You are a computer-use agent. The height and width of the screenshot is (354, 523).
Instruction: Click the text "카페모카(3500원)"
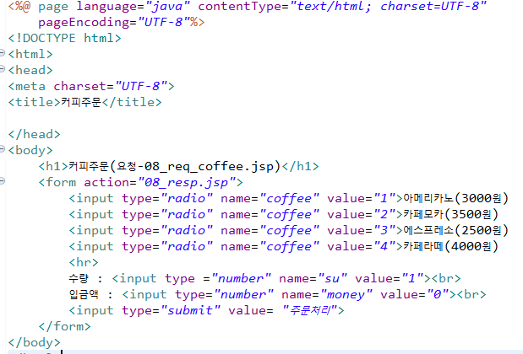click(x=450, y=214)
